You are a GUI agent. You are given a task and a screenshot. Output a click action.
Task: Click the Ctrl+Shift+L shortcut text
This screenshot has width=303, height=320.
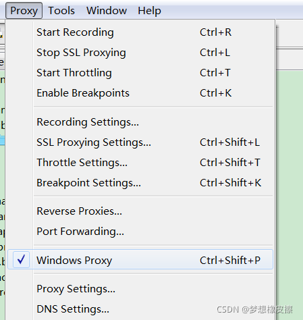click(x=229, y=142)
